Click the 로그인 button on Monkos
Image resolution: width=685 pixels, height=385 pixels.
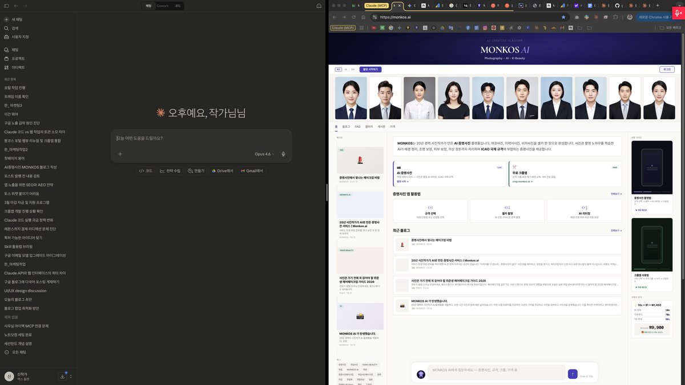tap(666, 70)
